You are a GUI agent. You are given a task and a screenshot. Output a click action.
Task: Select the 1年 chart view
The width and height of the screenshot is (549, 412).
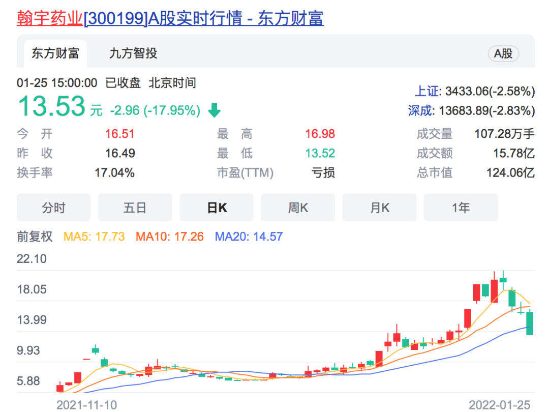(x=461, y=207)
